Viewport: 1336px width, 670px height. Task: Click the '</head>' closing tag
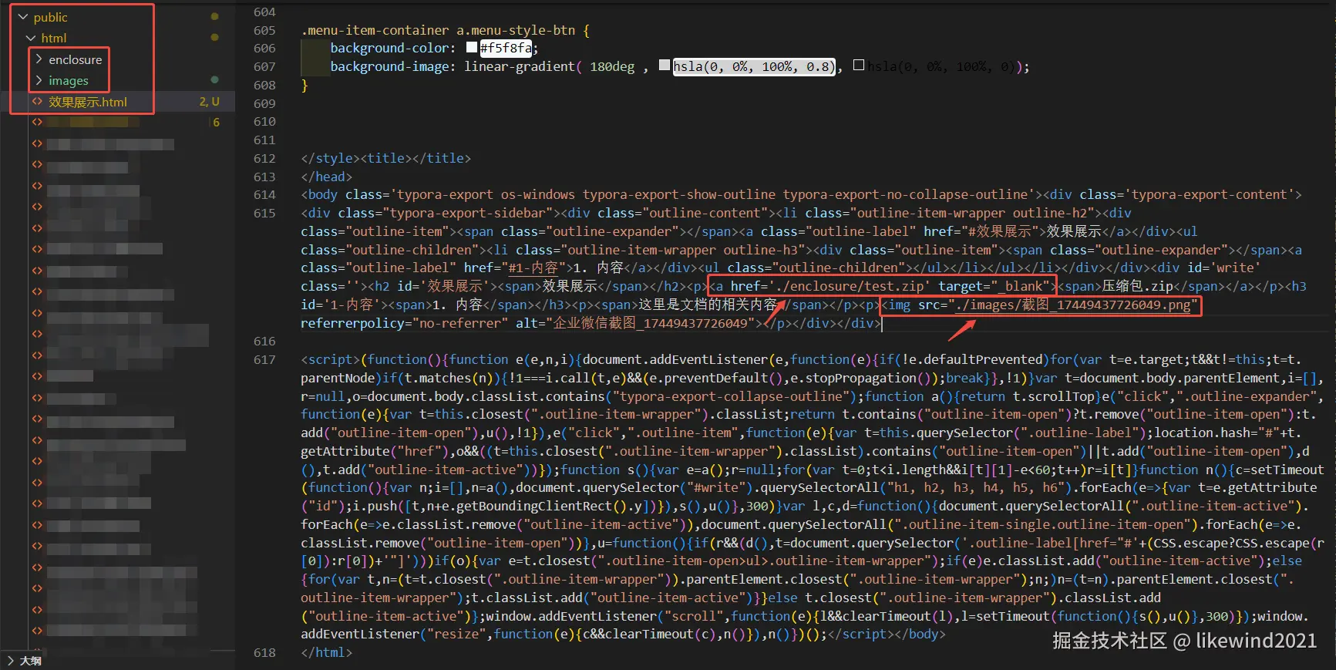[x=327, y=177]
